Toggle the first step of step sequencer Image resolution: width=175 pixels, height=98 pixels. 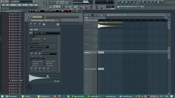point(47,17)
